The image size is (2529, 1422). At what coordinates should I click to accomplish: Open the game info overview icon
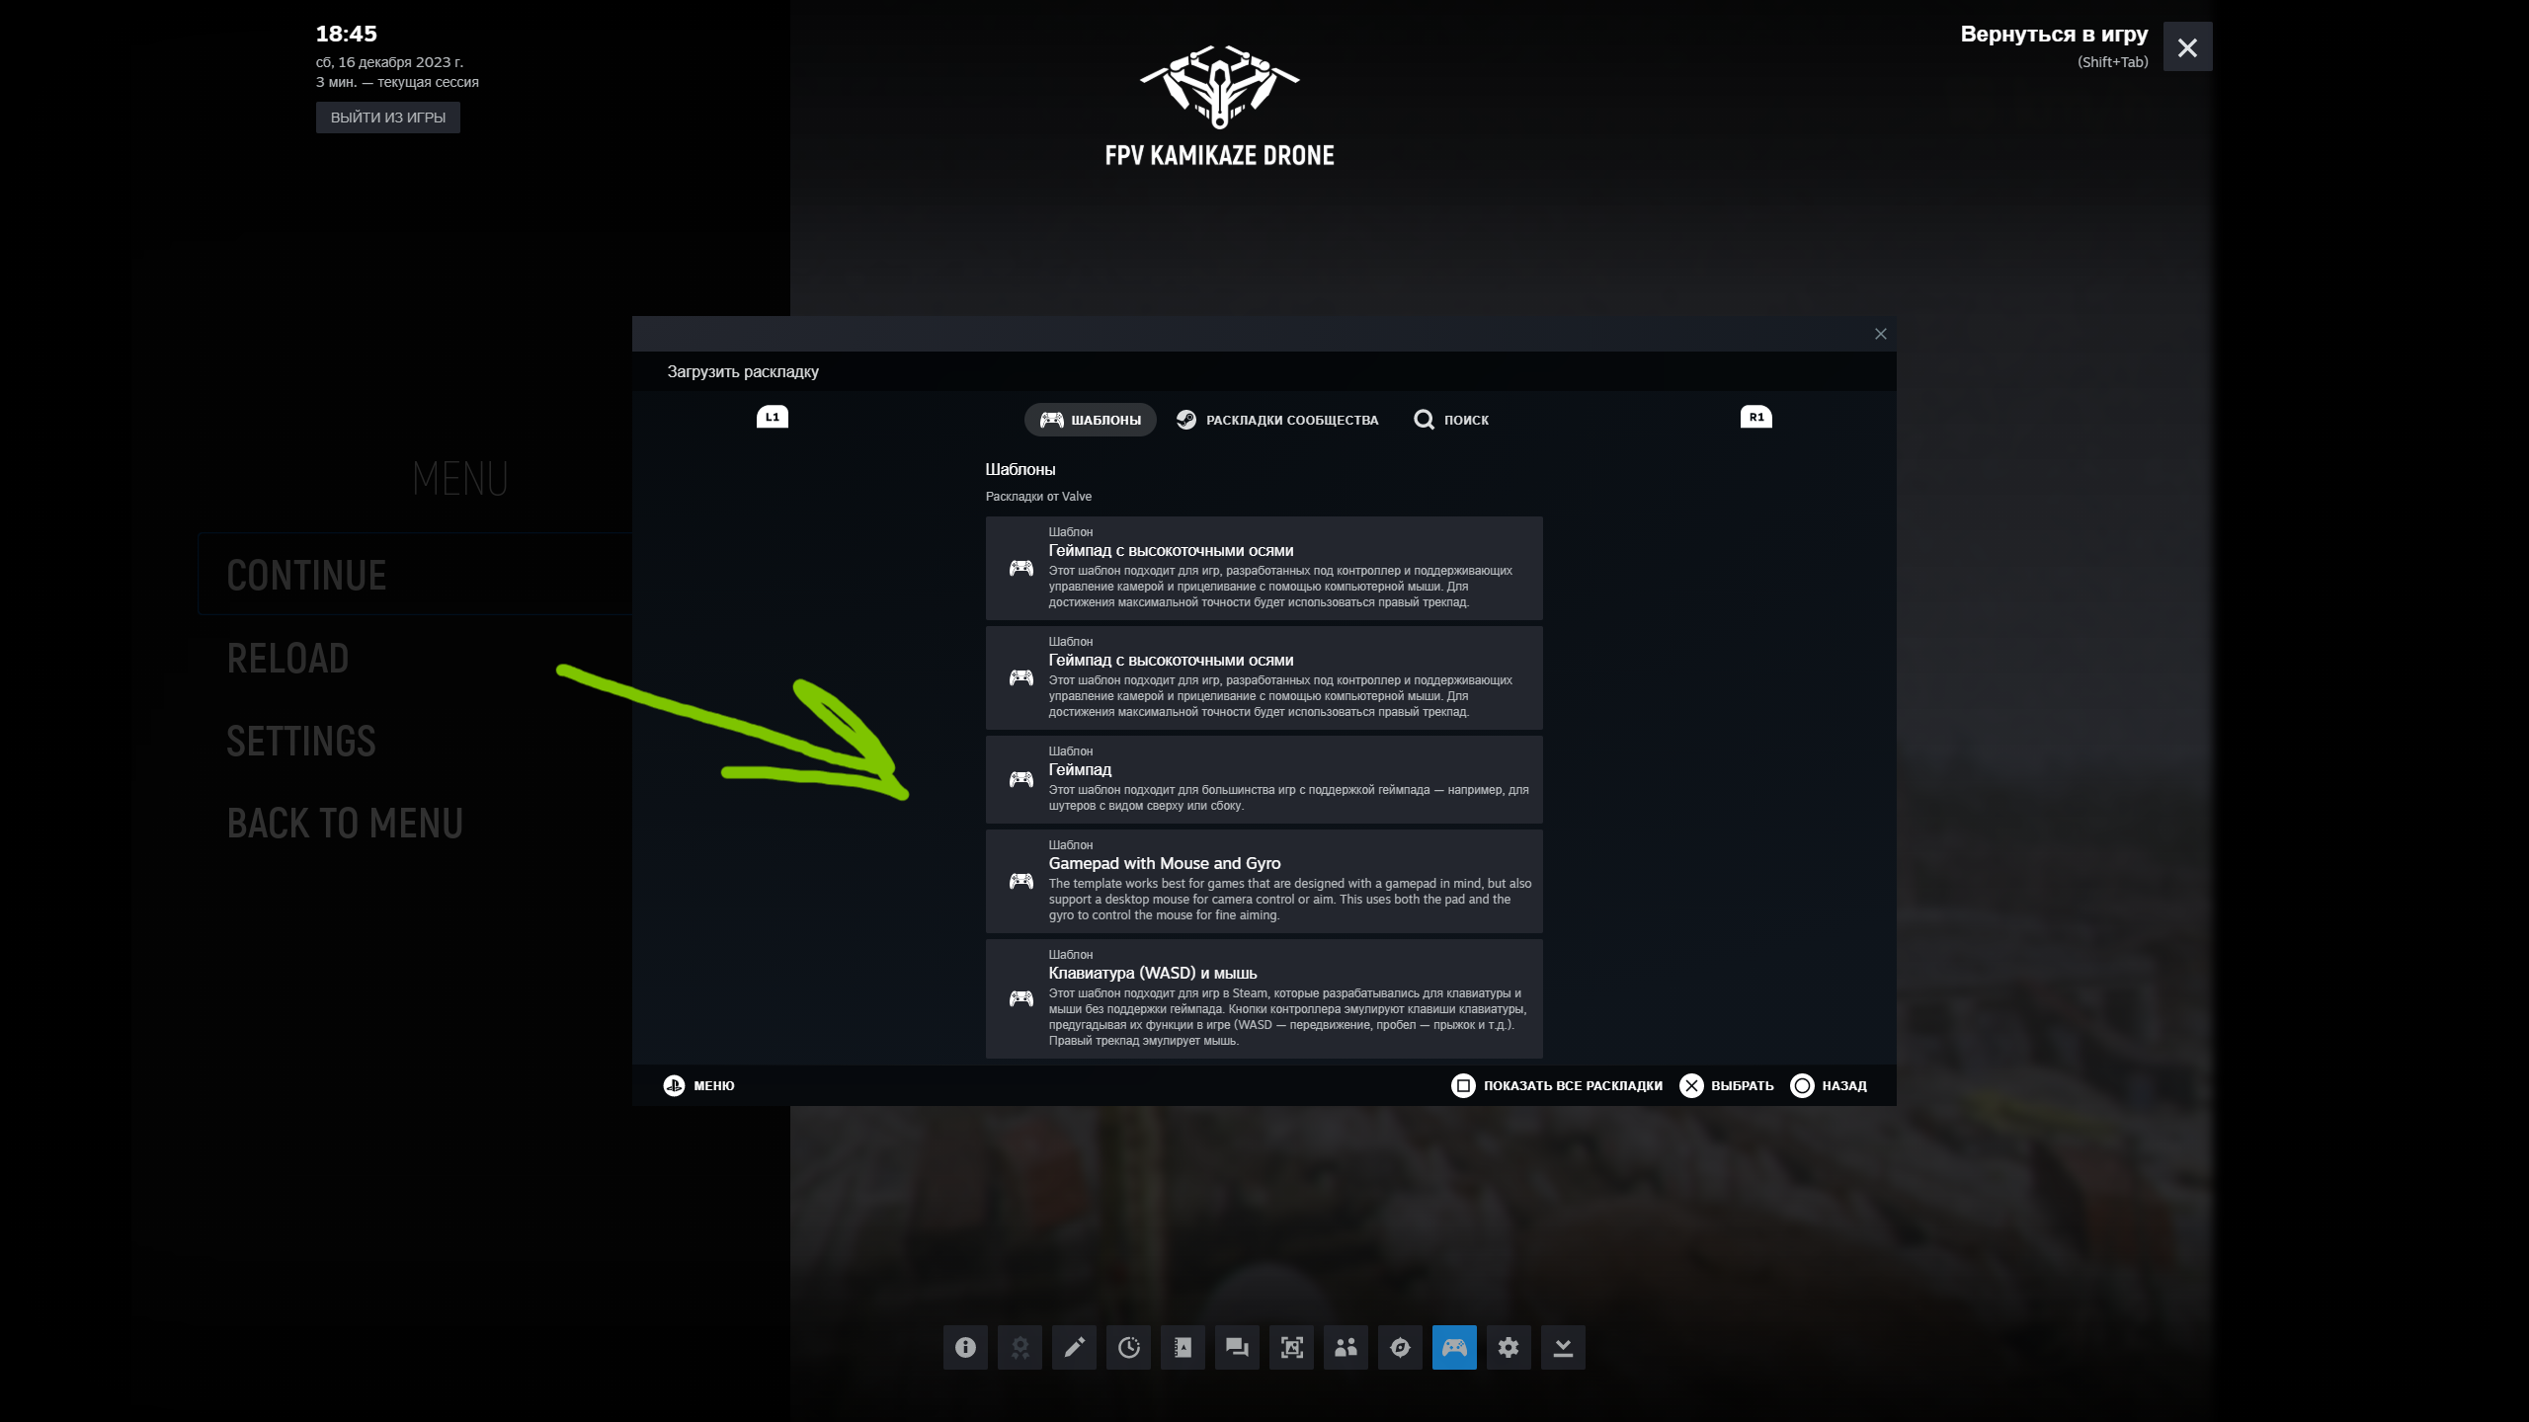[x=965, y=1347]
